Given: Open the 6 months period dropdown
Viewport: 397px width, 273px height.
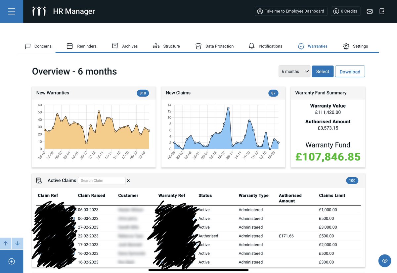Looking at the screenshot, I should tap(294, 71).
